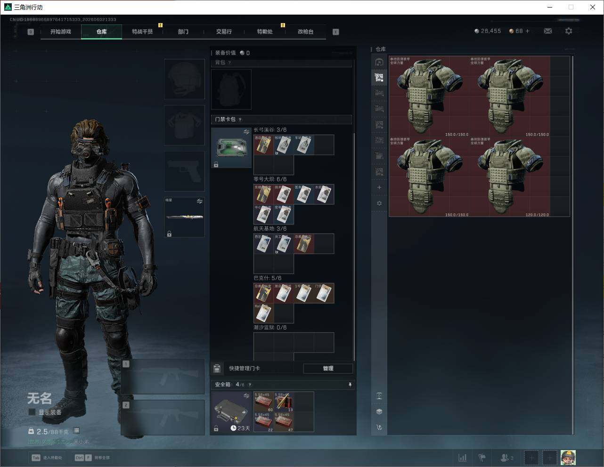Select the green access card pack container
The image size is (604, 467).
[231, 148]
